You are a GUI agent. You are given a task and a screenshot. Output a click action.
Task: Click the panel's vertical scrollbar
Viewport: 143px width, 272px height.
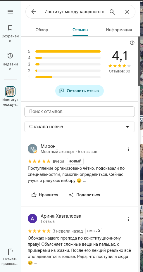[139, 61]
